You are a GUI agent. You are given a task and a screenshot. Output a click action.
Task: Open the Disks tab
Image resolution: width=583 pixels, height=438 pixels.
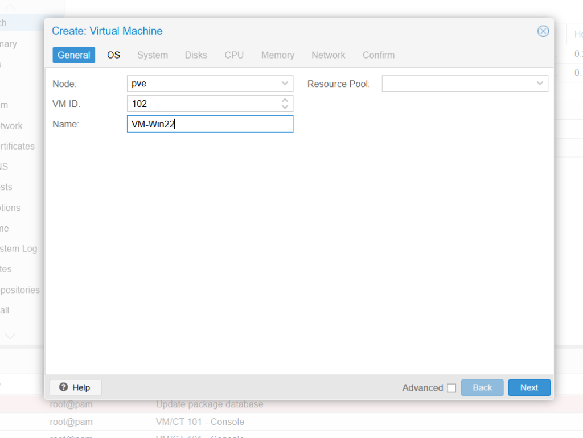click(196, 55)
